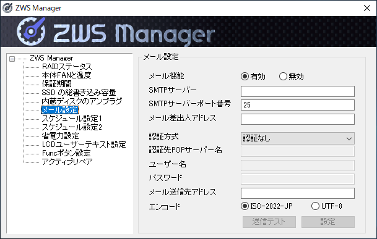Select メール設定 tree item

coord(59,110)
